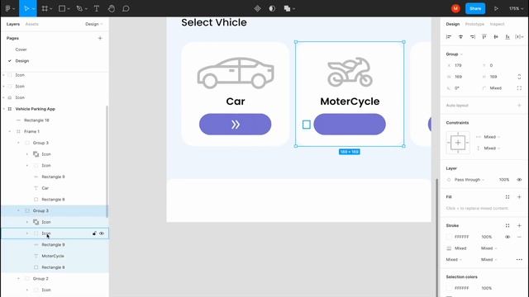Viewport: 529px width, 297px height.
Task: Click the layer opacity 100% field
Action: point(504,180)
